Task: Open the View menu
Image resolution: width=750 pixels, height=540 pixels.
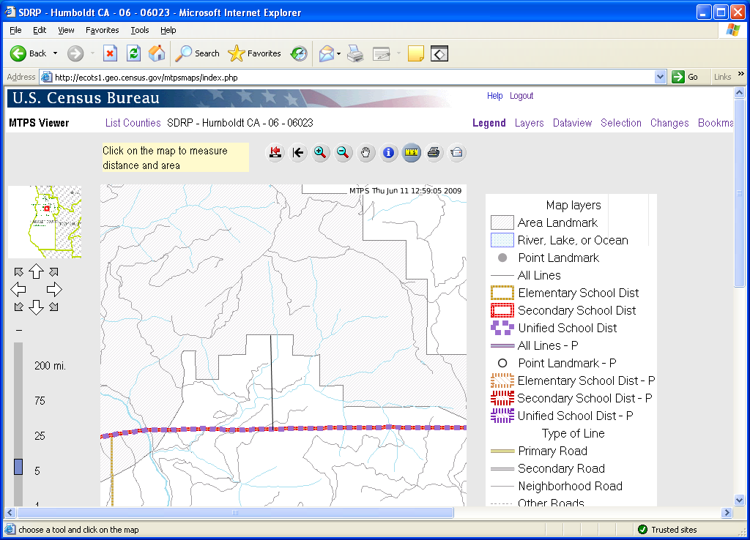Action: 66,30
